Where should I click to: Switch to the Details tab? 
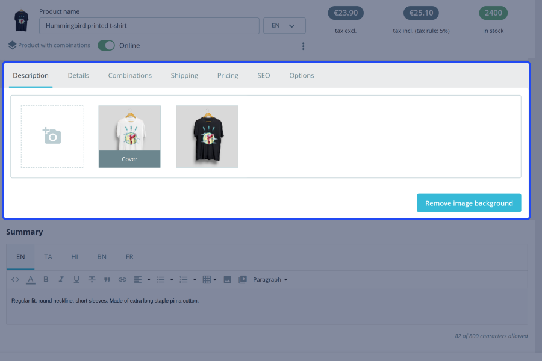click(78, 75)
